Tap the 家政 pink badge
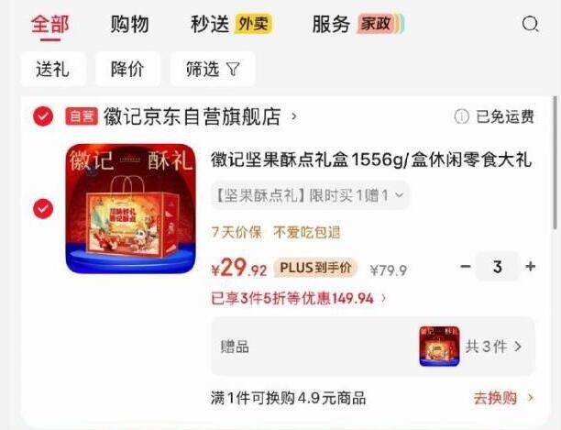Image resolution: width=561 pixels, height=430 pixels. [x=376, y=25]
